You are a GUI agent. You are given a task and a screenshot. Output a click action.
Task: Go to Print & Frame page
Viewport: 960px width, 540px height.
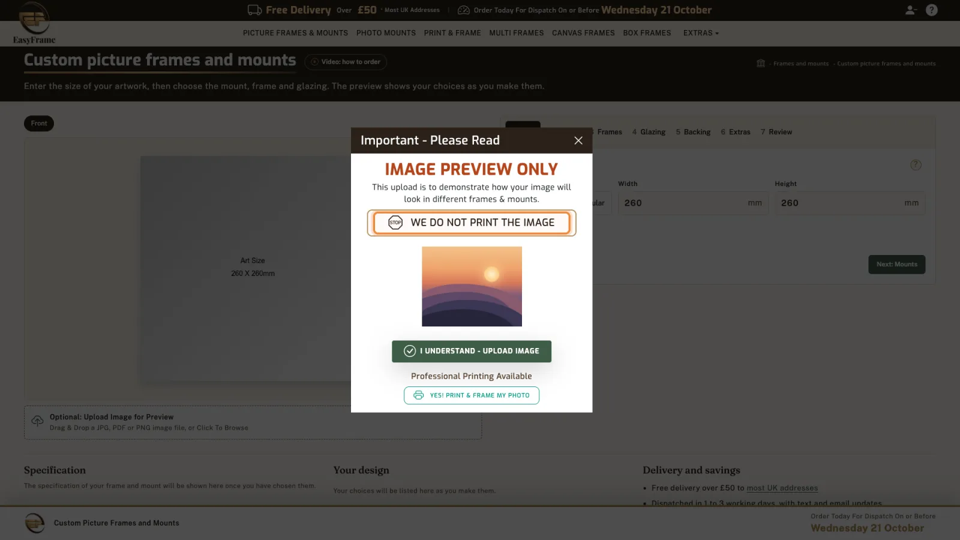click(452, 33)
